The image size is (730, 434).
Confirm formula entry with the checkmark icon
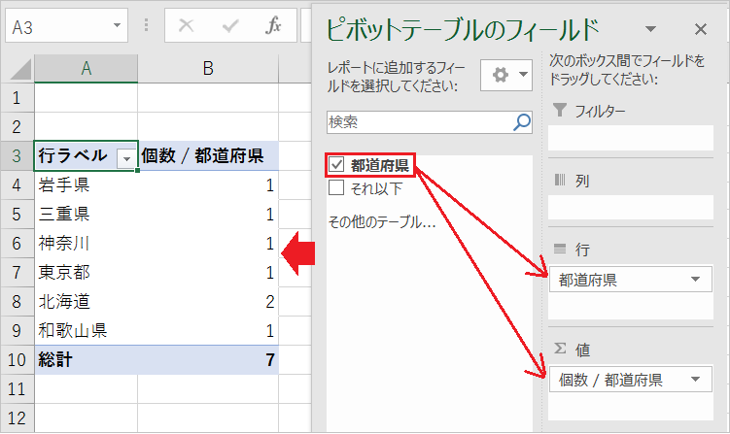[x=230, y=25]
